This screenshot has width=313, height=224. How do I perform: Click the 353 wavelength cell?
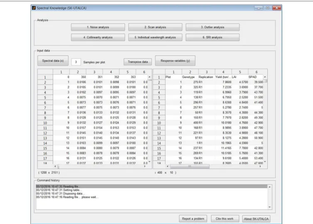coord(128,77)
